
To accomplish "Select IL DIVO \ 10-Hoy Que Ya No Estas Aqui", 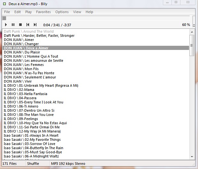I will (96, 123).
